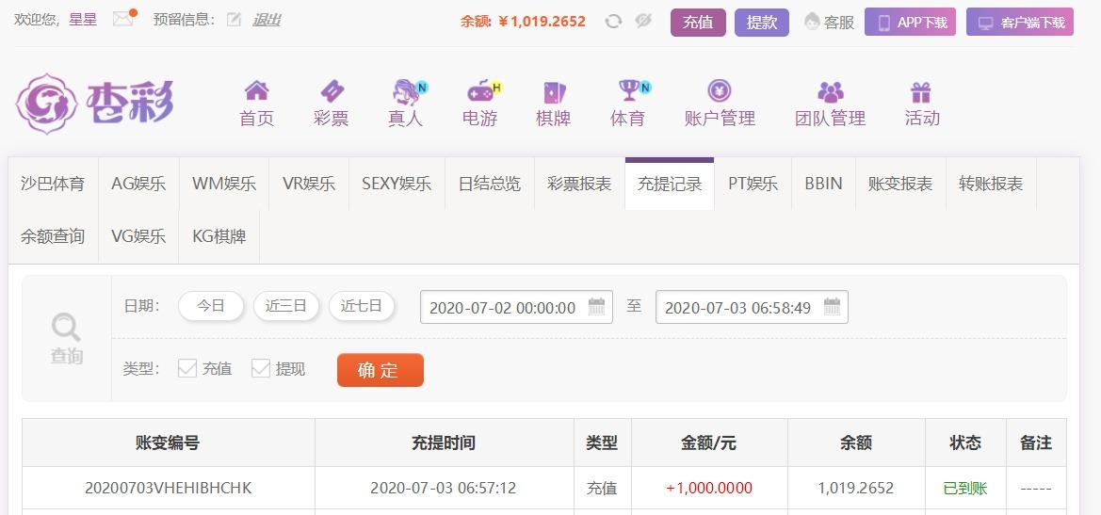Switch to 账变报表 tab

pyautogui.click(x=900, y=184)
